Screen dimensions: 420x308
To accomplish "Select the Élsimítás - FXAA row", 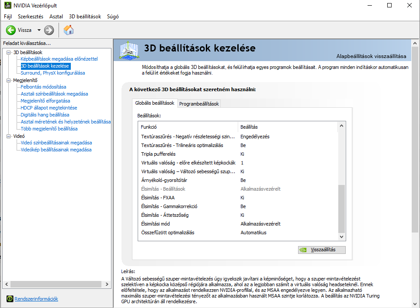I will click(238, 198).
